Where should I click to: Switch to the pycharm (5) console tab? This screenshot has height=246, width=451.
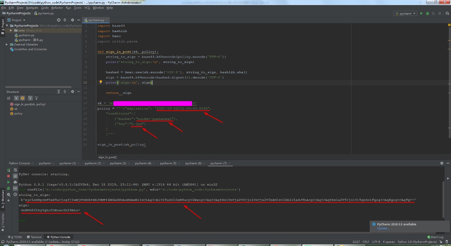click(x=168, y=163)
